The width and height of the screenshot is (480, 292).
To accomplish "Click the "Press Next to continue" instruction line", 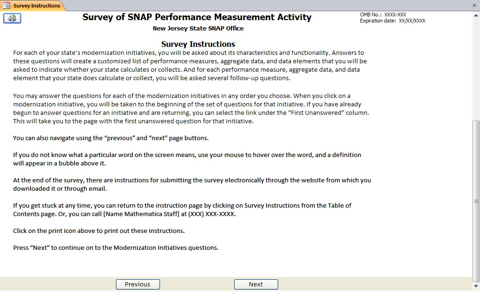I will (115, 247).
